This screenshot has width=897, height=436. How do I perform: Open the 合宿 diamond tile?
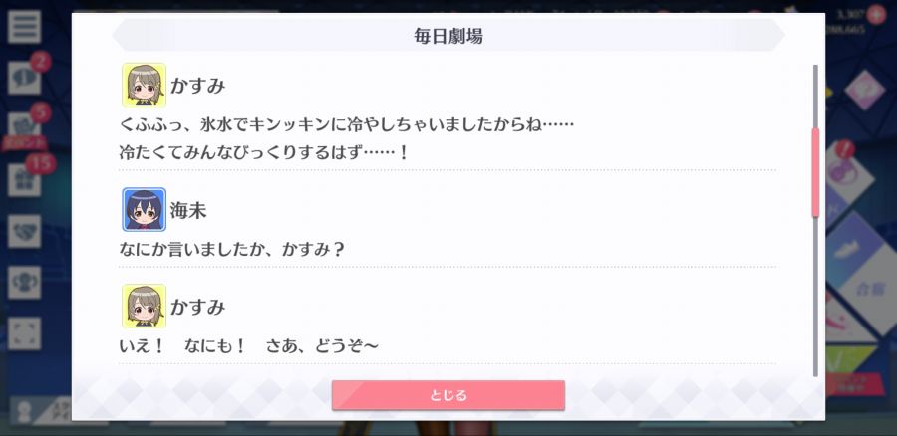pos(869,289)
